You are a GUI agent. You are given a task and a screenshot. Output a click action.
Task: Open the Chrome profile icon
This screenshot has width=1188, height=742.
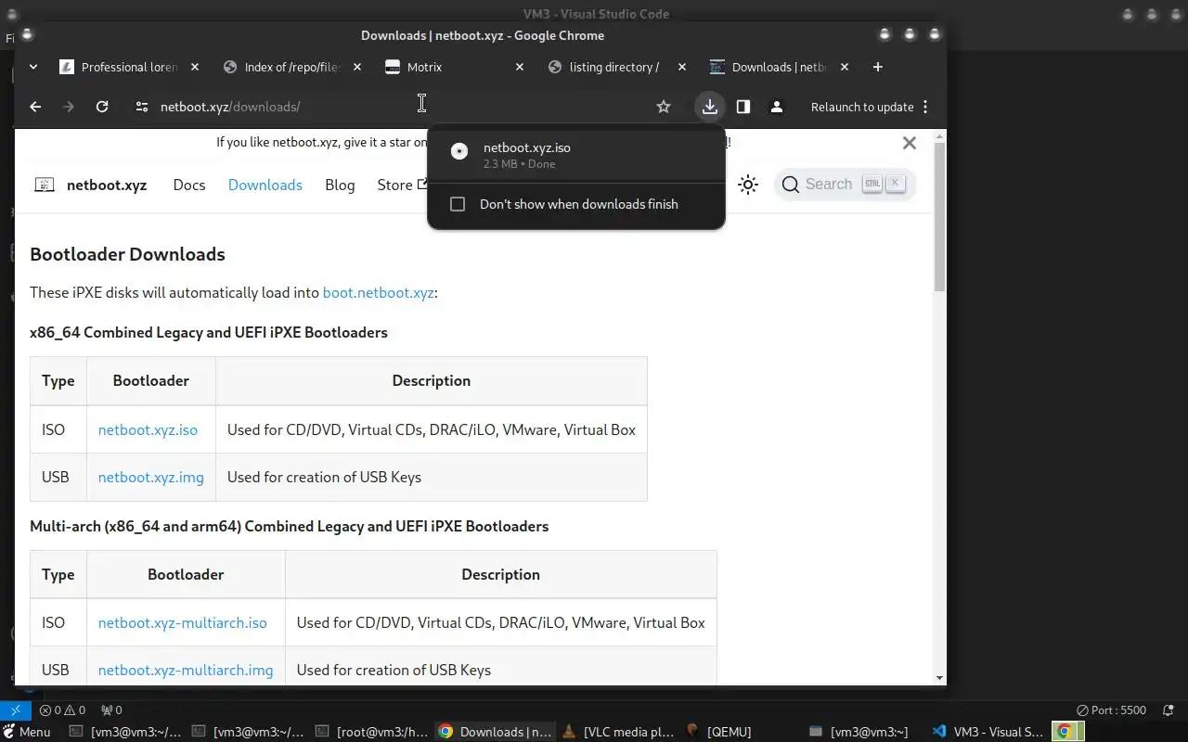click(777, 107)
